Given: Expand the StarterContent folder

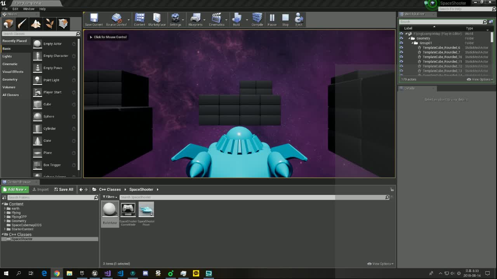Looking at the screenshot, I should coord(5,229).
